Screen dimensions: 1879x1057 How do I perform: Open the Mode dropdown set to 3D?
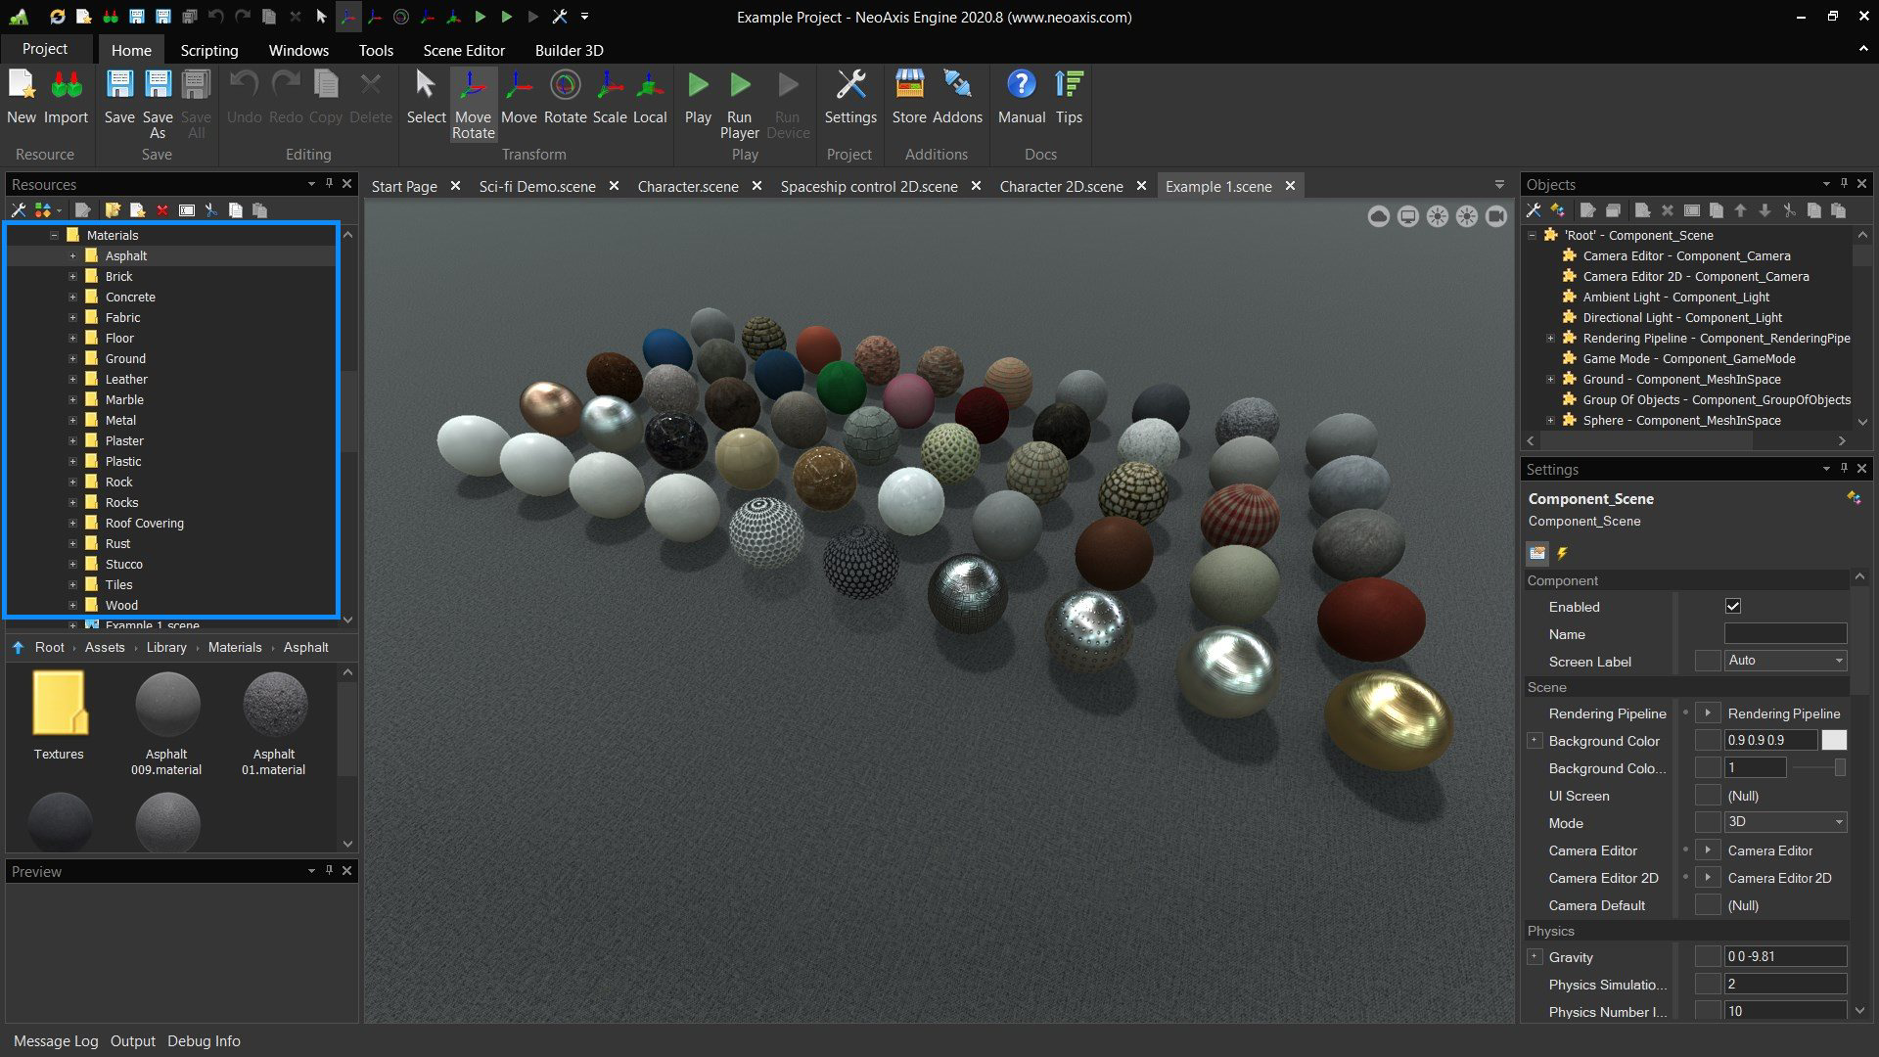tap(1837, 822)
